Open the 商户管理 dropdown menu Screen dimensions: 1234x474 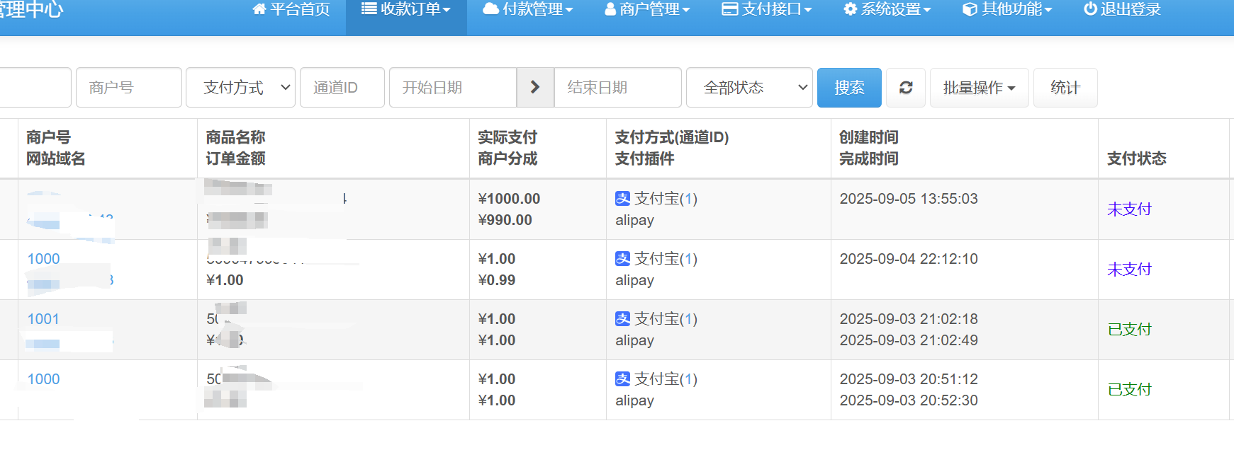(647, 9)
